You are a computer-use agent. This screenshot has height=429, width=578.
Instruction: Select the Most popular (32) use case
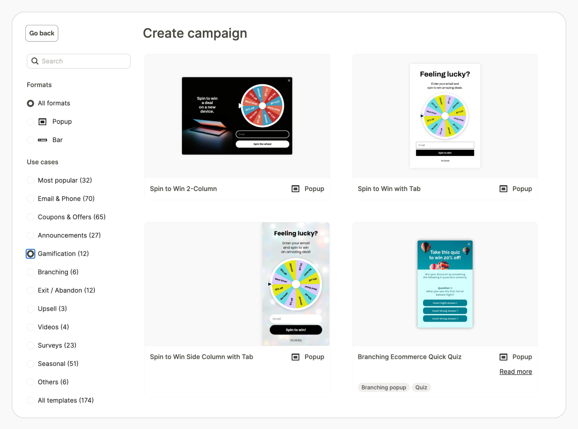coord(31,180)
